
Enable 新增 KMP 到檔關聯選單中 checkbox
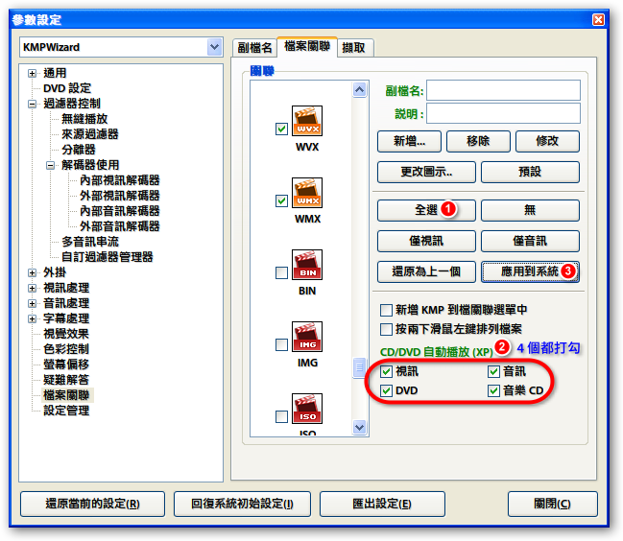386,310
